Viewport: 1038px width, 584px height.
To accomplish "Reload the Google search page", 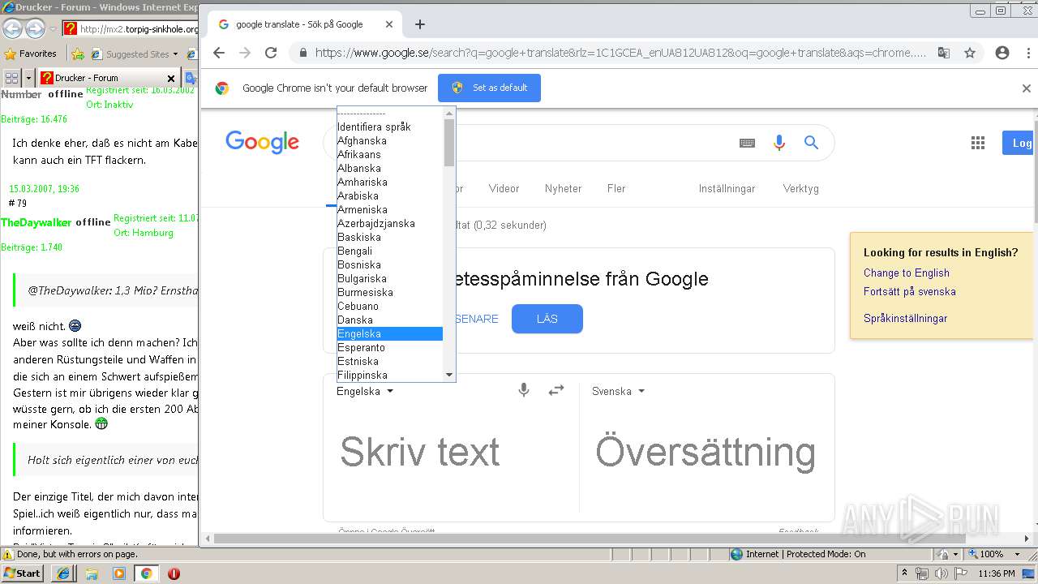I will 271,53.
